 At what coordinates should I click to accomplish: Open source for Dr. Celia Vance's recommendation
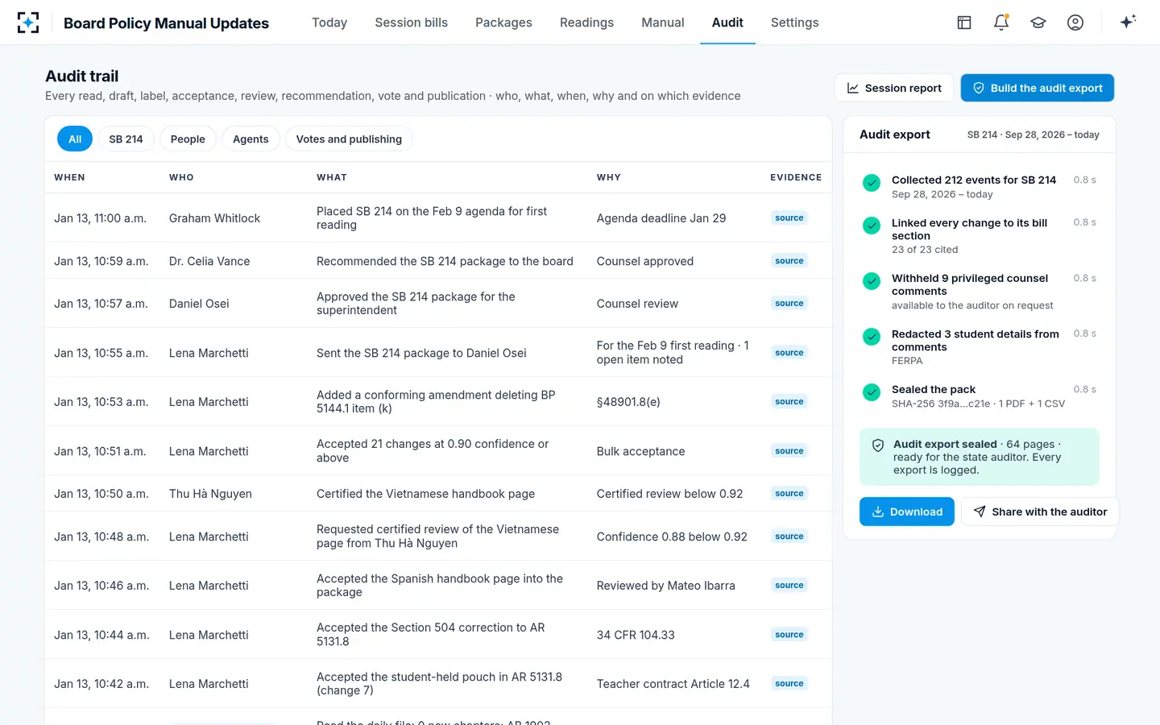[789, 261]
